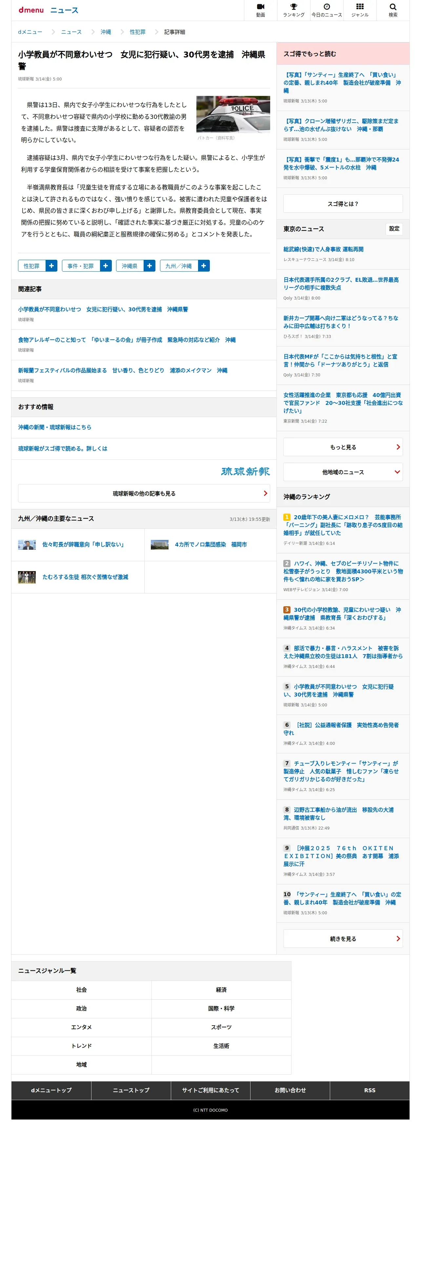Image resolution: width=421 pixels, height=1265 pixels.
Task: Select the 九州／沖縄 tag label
Action: [179, 266]
